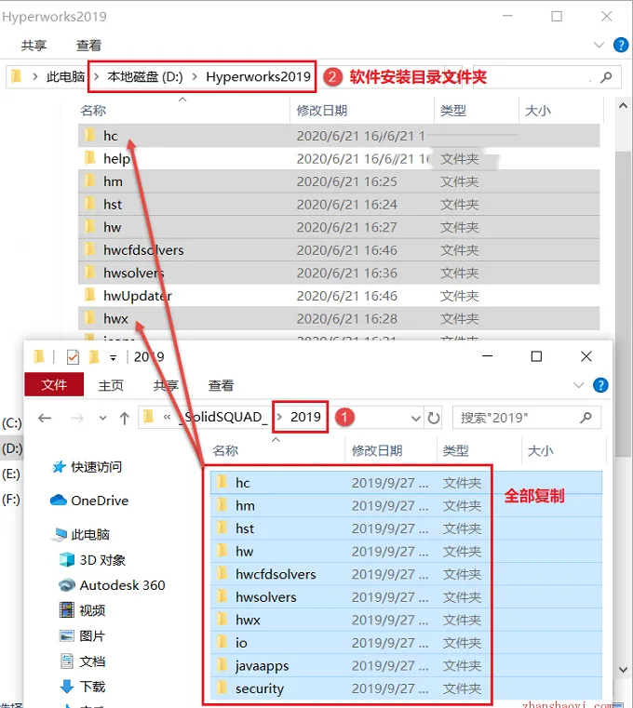Viewport: 633px width, 708px height.
Task: Click the scrollbar down arrow in Hyperworks2019 window
Action: tap(623, 670)
